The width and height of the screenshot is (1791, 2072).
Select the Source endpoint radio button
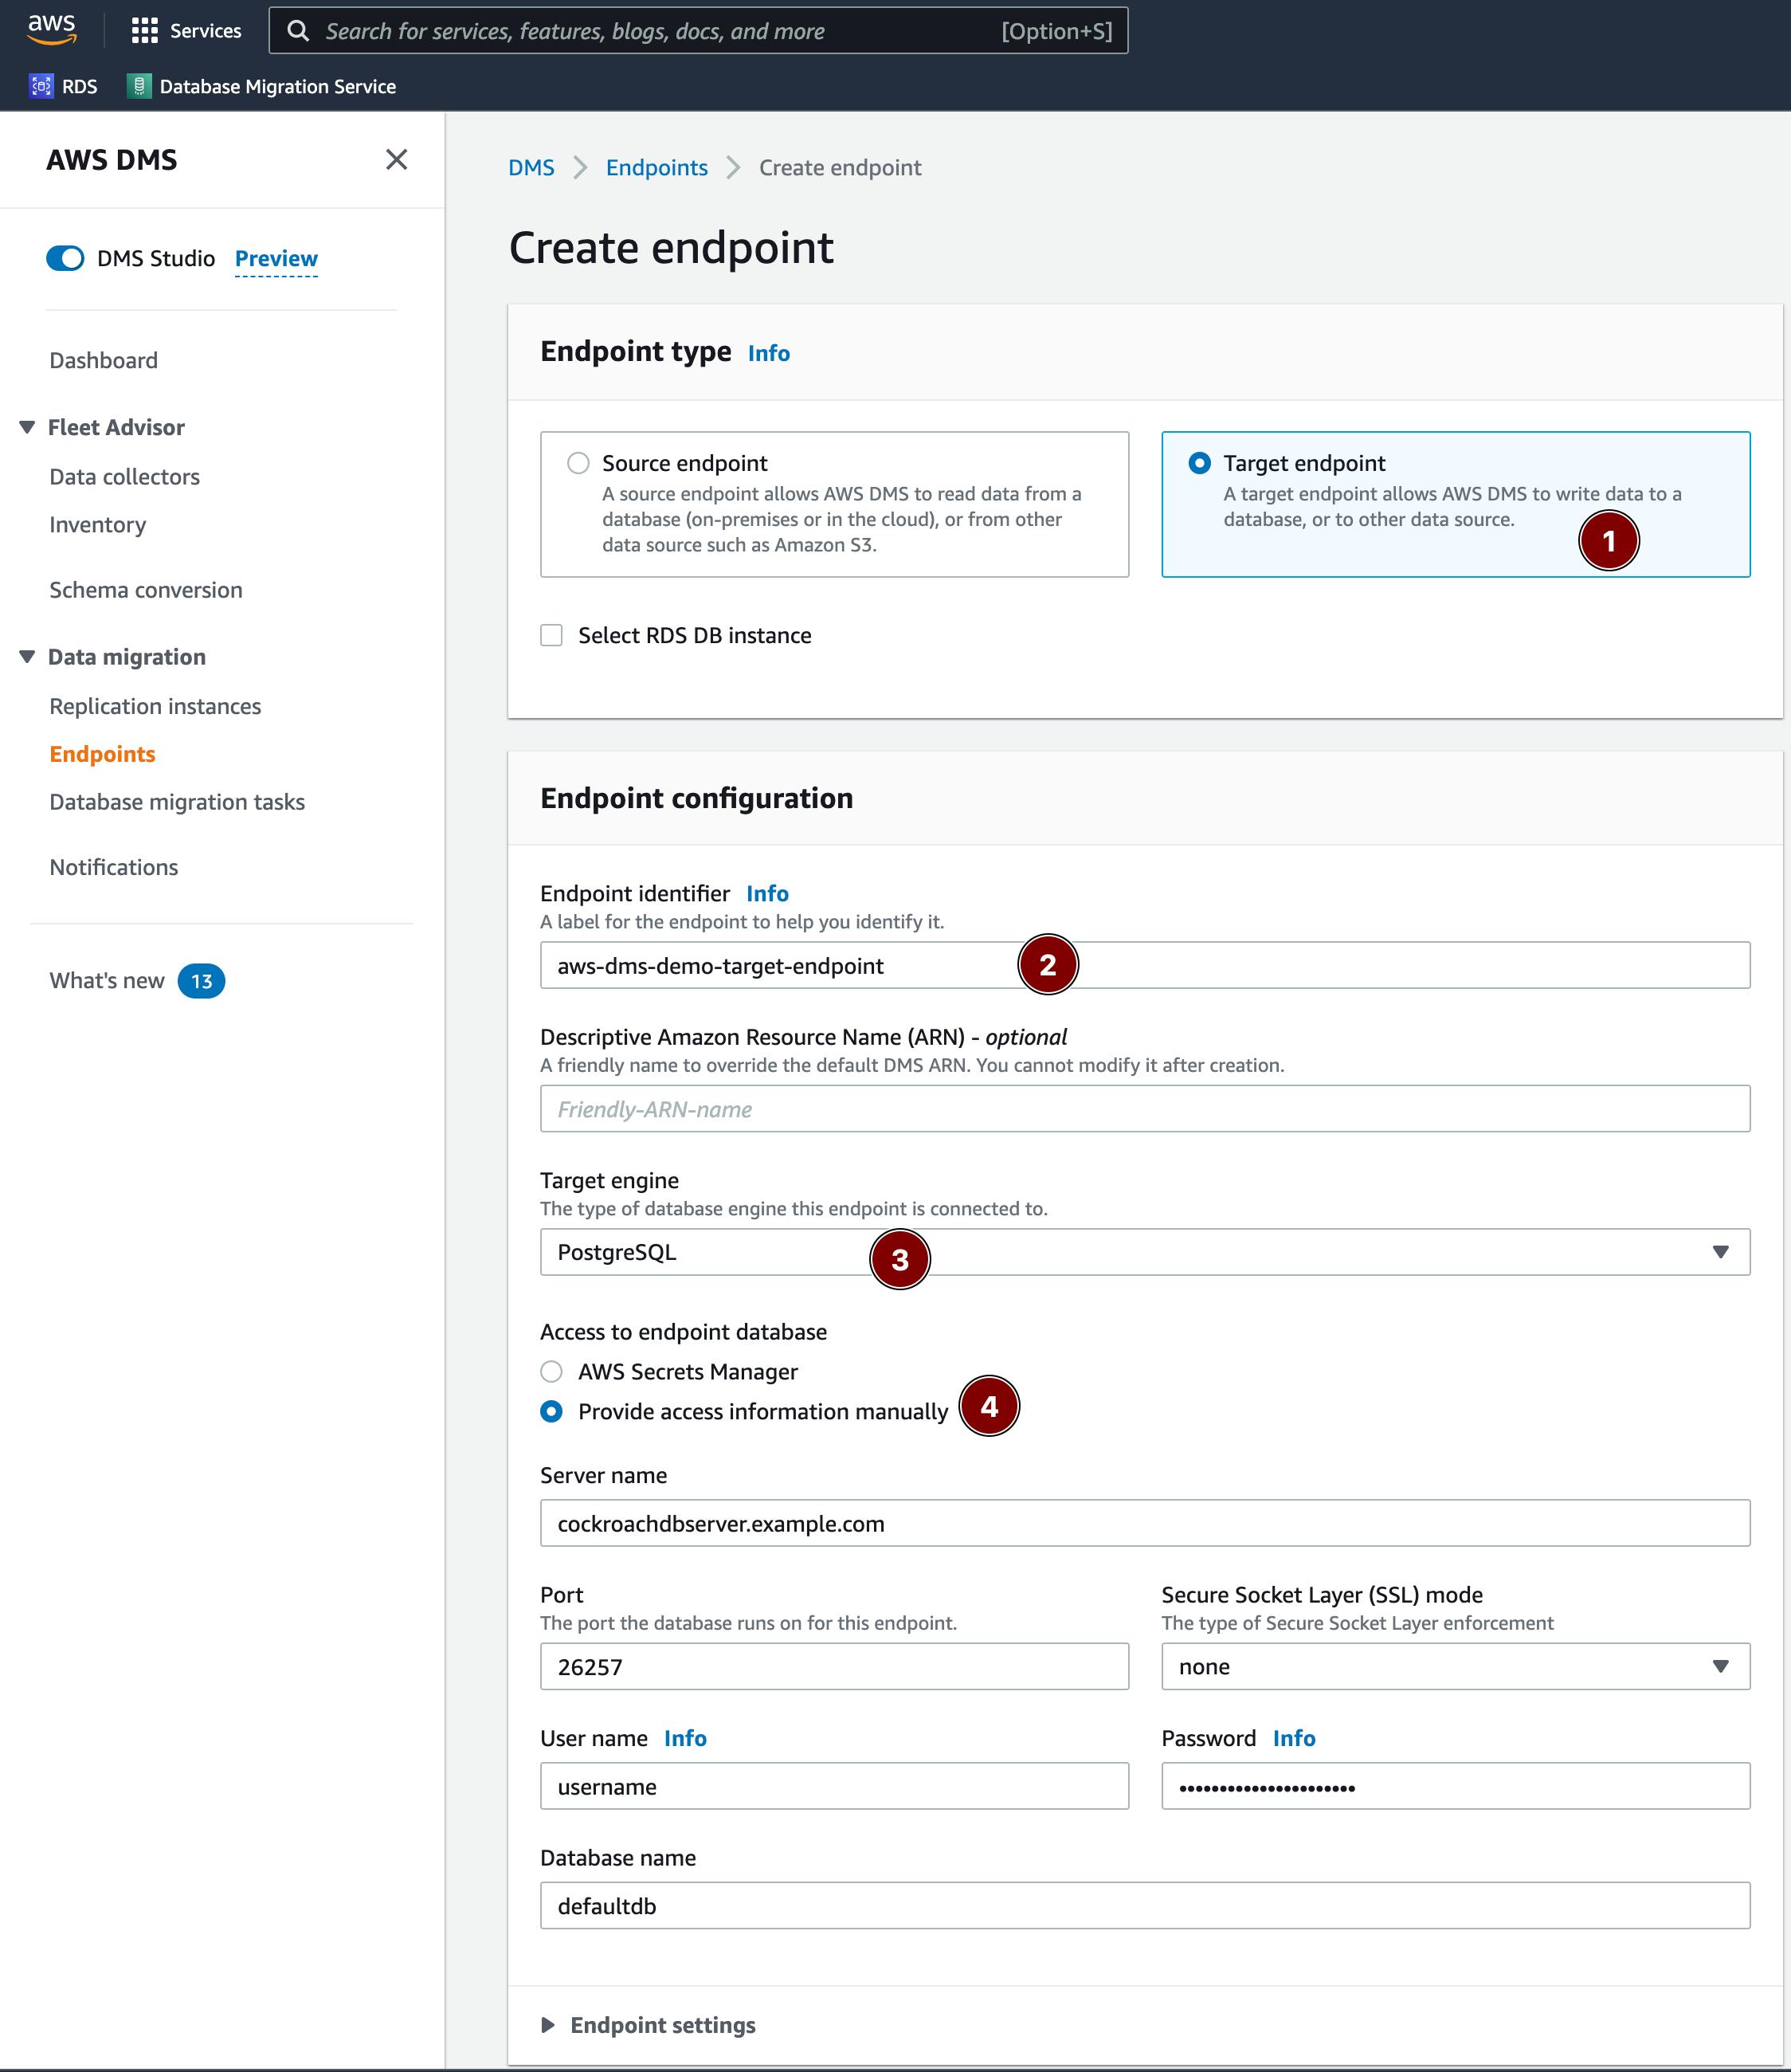[x=578, y=463]
